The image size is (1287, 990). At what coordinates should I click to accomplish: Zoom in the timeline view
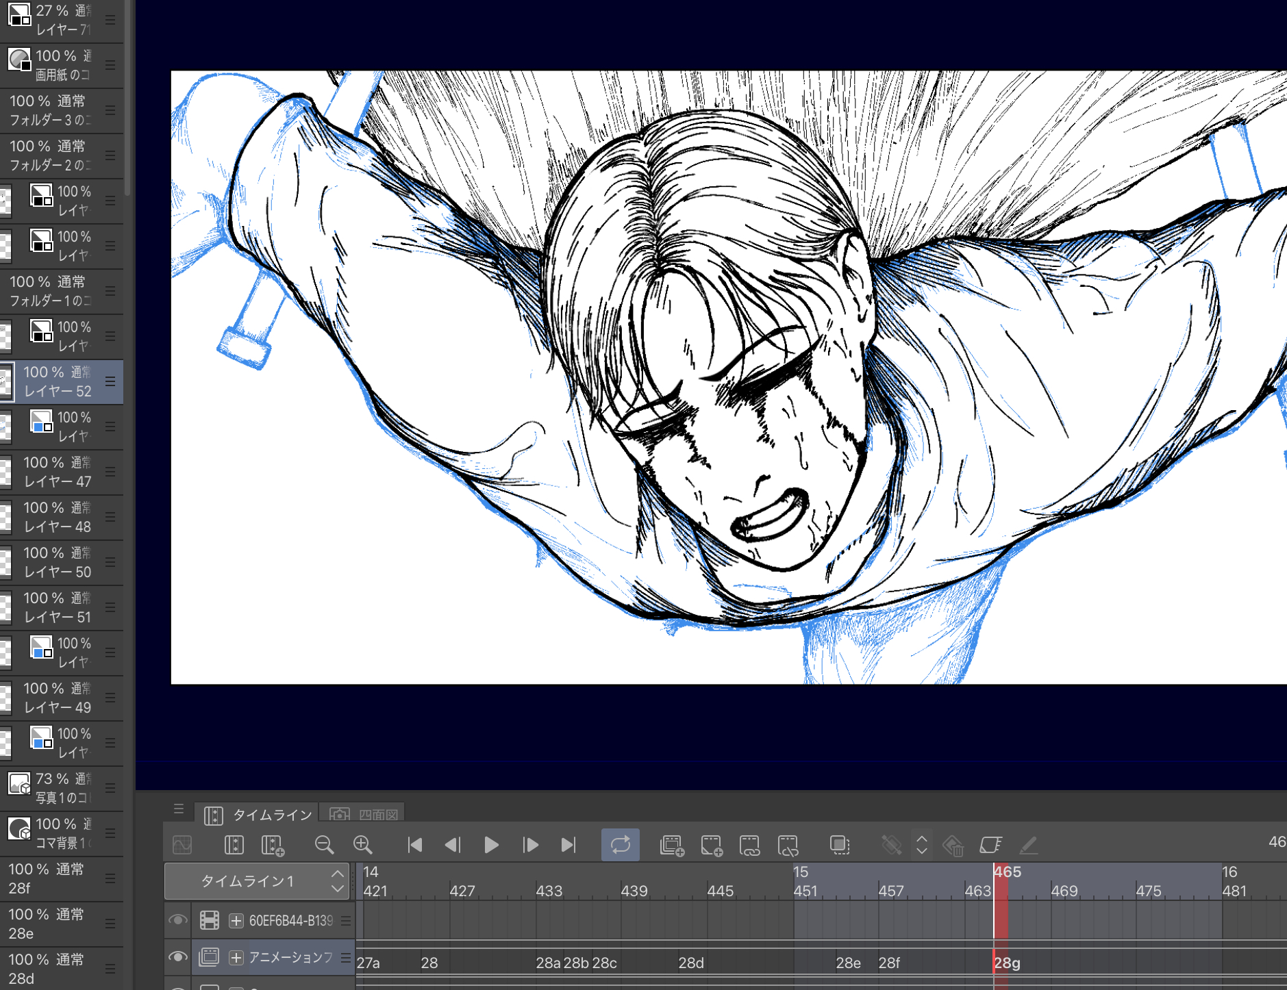point(362,845)
